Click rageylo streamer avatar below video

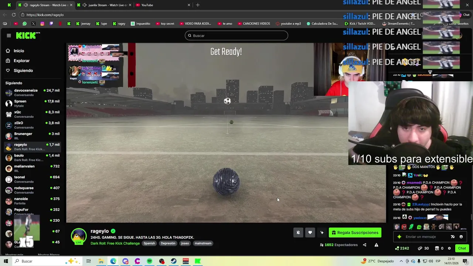tap(79, 236)
